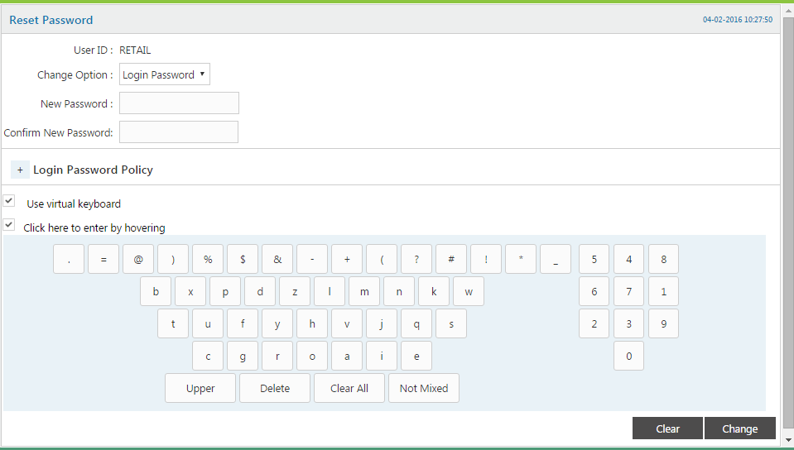Open the Change Option dropdown
This screenshot has height=450, width=794.
pyautogui.click(x=165, y=74)
